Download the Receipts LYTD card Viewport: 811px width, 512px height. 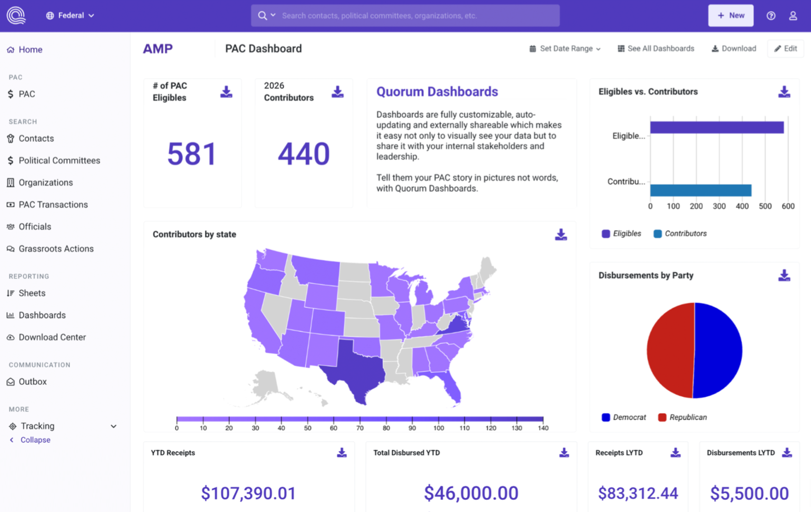pyautogui.click(x=675, y=453)
